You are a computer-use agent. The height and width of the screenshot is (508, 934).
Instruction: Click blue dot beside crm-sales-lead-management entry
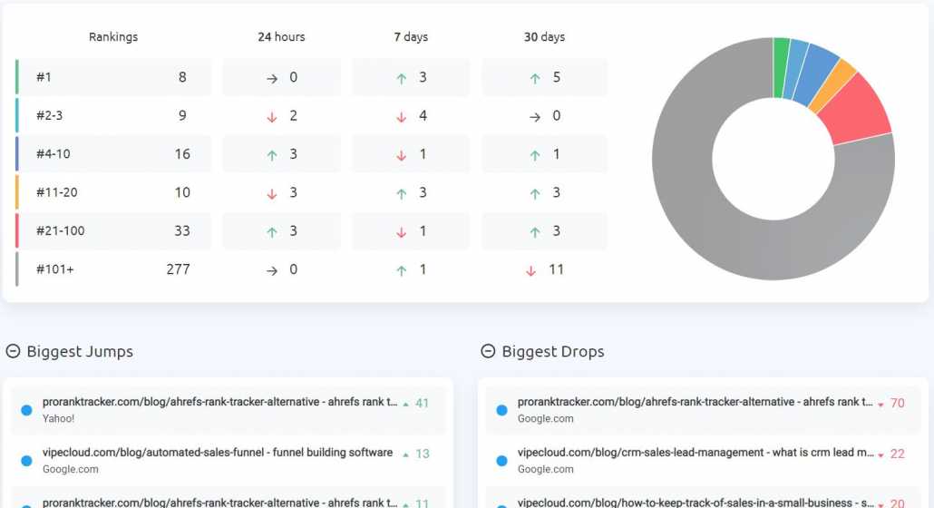tap(501, 460)
